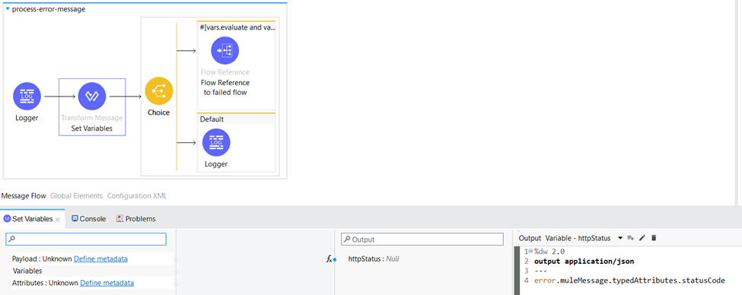The width and height of the screenshot is (742, 295).
Task: Open the Console tab
Action: pos(89,219)
